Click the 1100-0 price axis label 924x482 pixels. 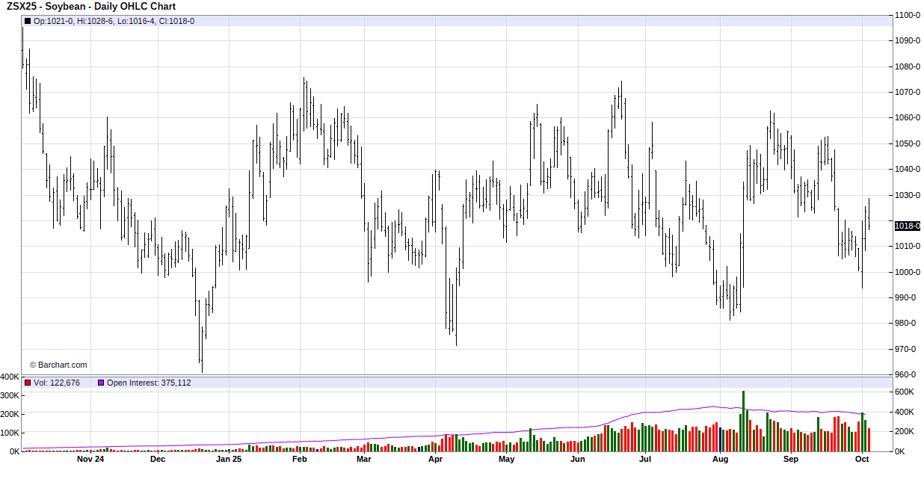(x=907, y=15)
